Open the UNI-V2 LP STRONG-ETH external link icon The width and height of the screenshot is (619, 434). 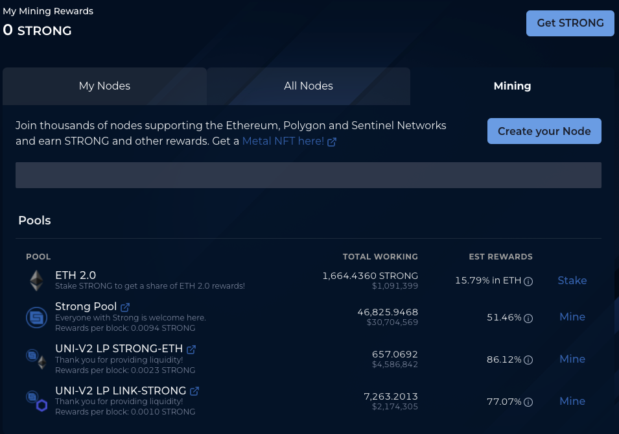click(x=191, y=350)
